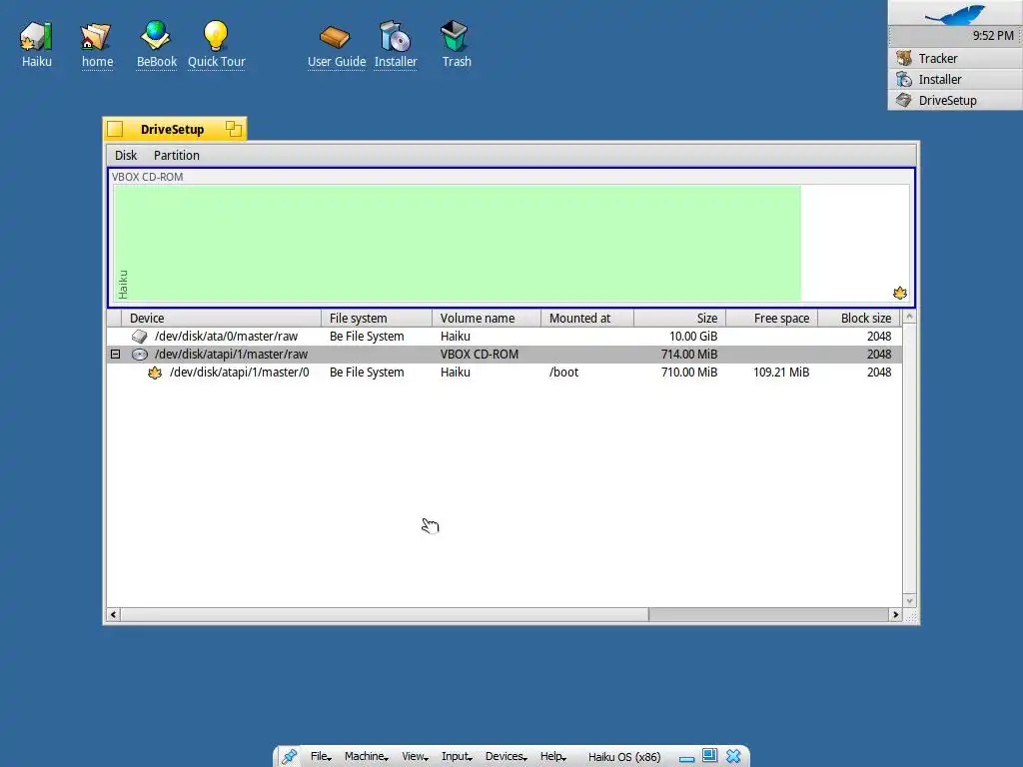Switch to Installer in the Deskbar

tap(955, 79)
